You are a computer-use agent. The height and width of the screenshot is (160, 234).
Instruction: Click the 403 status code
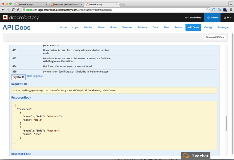14,59
